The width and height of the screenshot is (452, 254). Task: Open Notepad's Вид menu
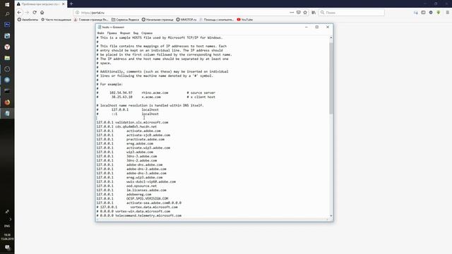click(x=136, y=33)
